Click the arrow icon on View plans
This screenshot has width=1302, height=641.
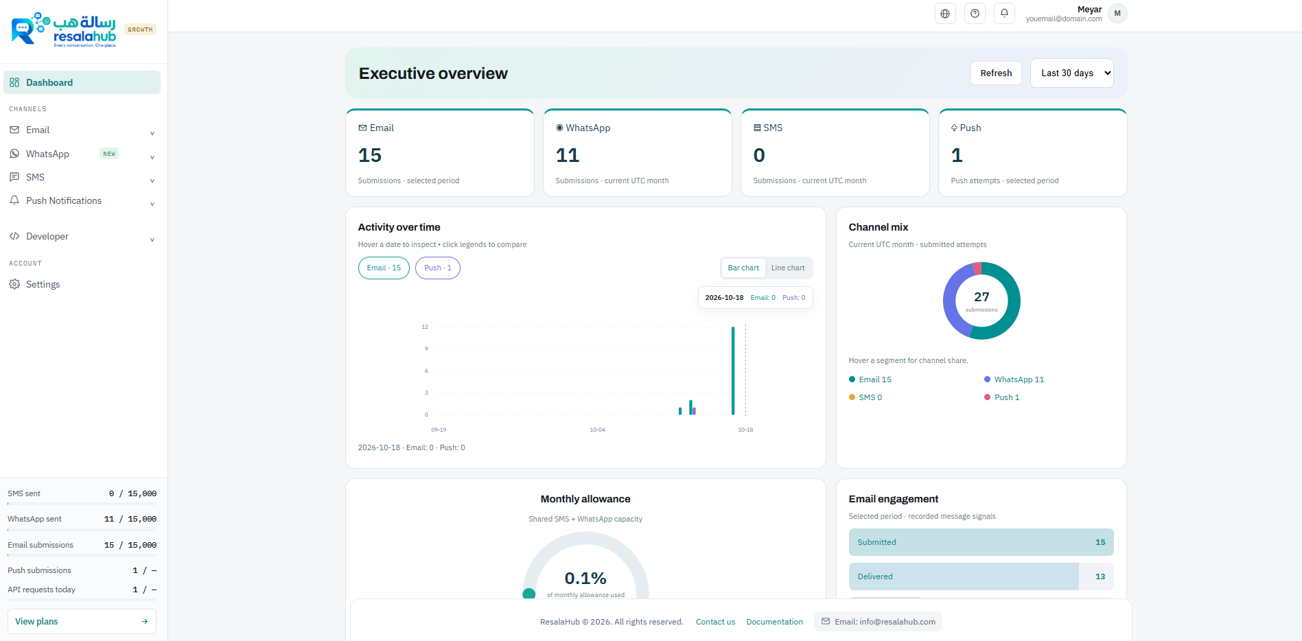[145, 622]
